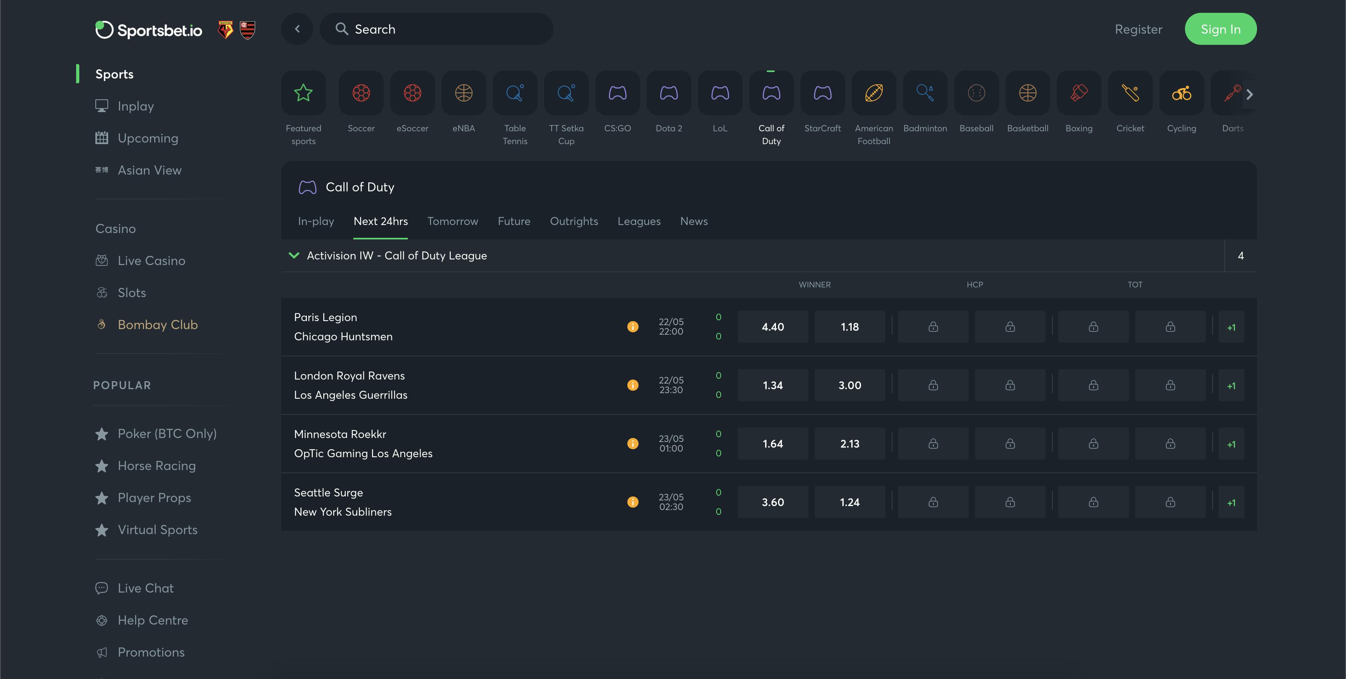Click the Register link

[x=1138, y=29]
